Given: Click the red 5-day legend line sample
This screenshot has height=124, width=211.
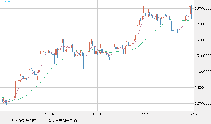Looking at the screenshot, I should pos(7,120).
